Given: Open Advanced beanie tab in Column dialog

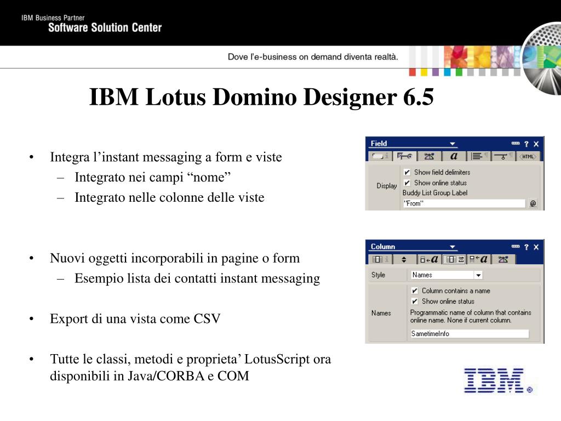Looking at the screenshot, I should click(503, 259).
